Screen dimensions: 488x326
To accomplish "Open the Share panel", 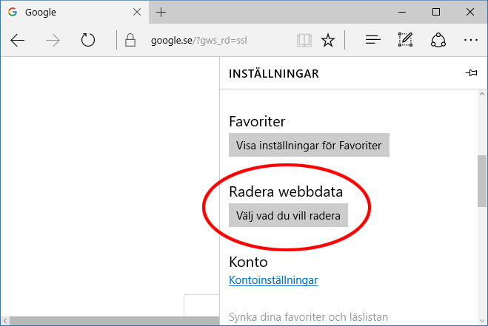I will (438, 41).
